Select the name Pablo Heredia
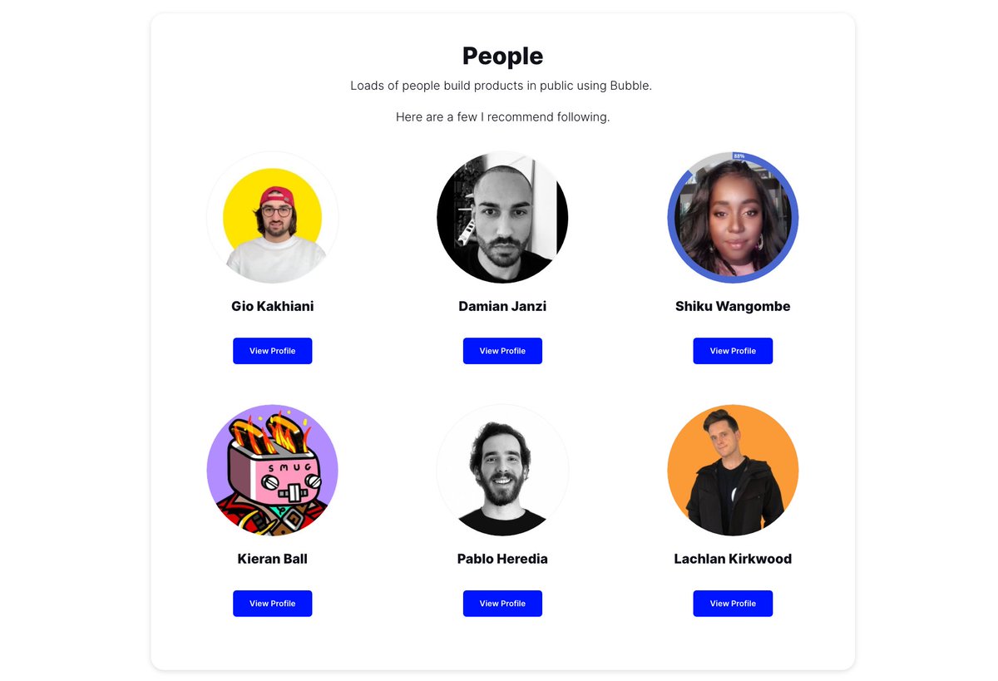The height and width of the screenshot is (681, 998). [502, 559]
